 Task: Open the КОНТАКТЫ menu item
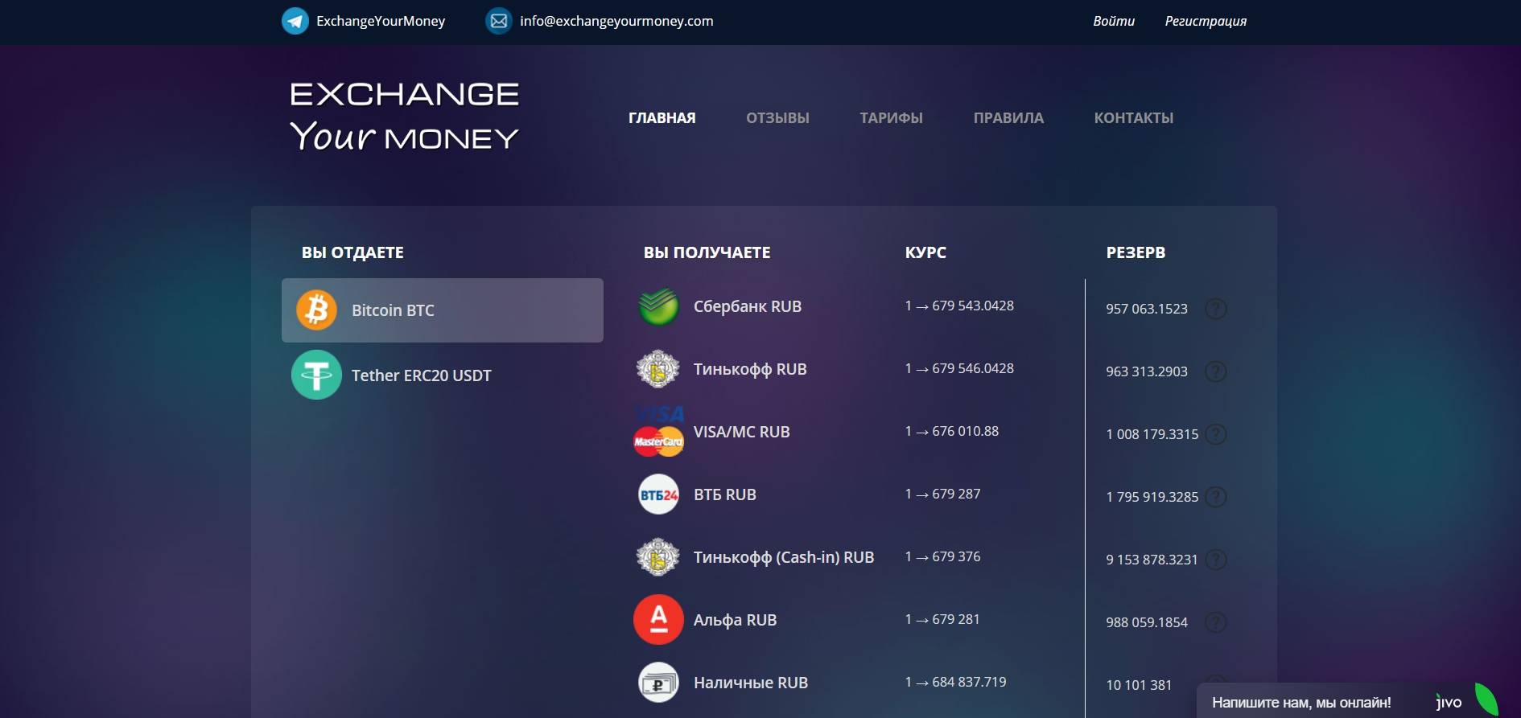coord(1133,118)
